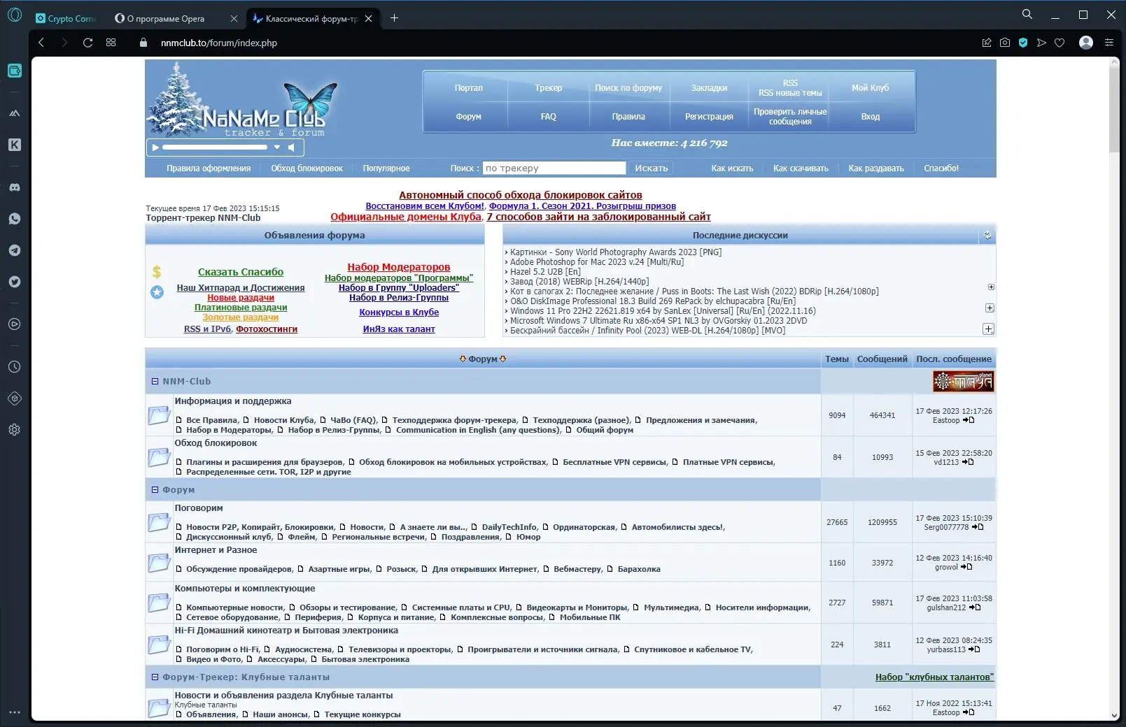Viewport: 1126px width, 727px height.
Task: Open the Как скачивать link
Action: coord(801,168)
